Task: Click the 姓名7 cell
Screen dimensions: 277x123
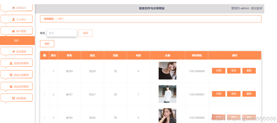Action: click(93, 95)
